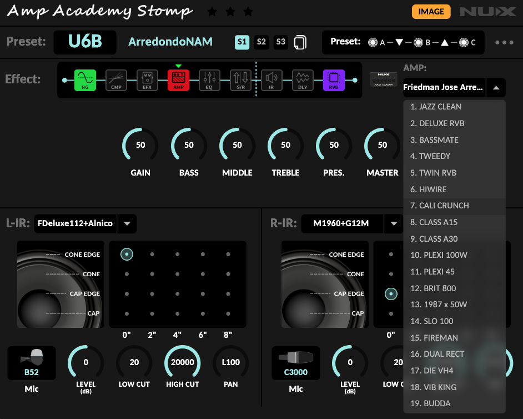The width and height of the screenshot is (523, 419).
Task: Select the IR cabinet block
Action: click(x=271, y=80)
